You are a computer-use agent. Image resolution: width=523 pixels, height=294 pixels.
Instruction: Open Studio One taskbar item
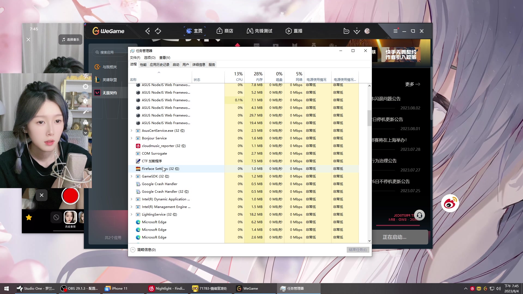click(36, 289)
